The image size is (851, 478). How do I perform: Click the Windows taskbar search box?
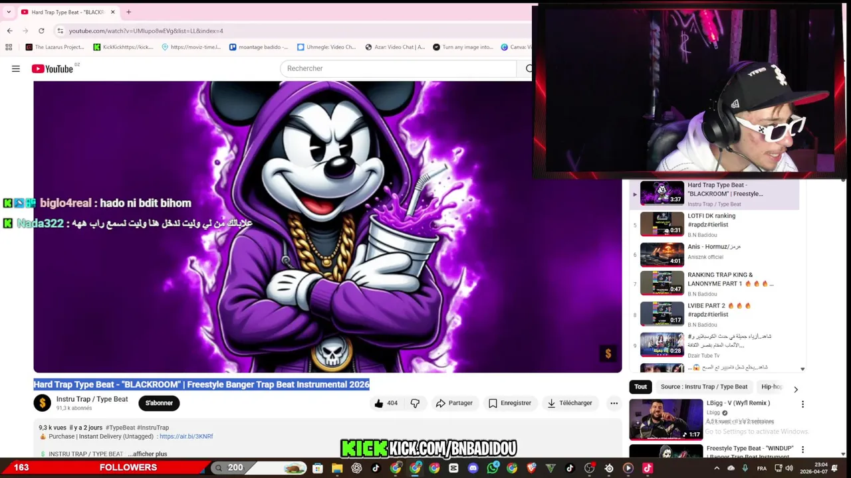pos(260,468)
